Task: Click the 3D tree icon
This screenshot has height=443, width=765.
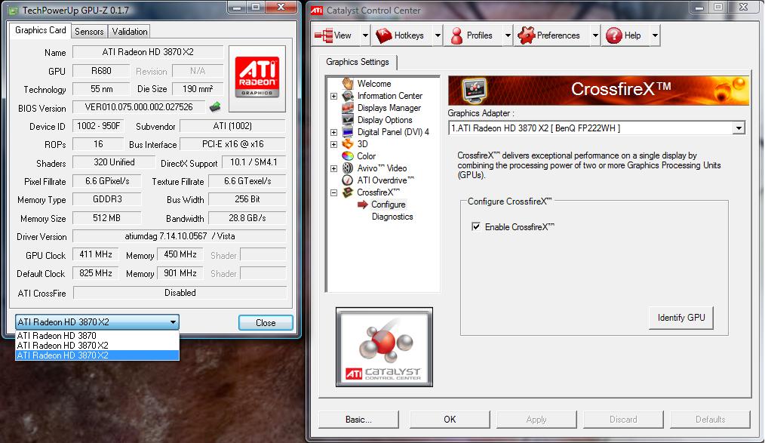Action: (347, 144)
